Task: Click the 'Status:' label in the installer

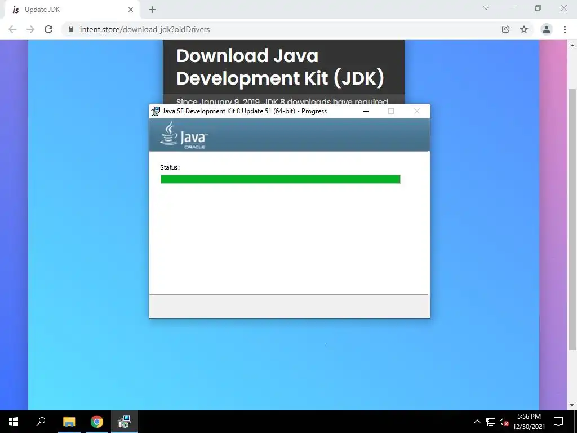Action: point(170,167)
